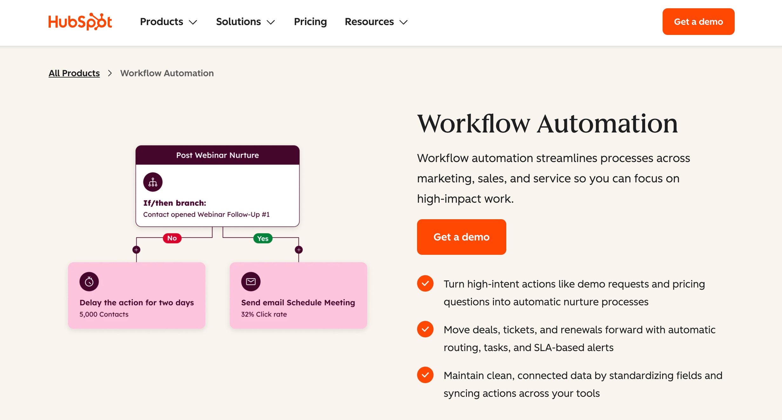
Task: Click the If/then branch label
Action: pyautogui.click(x=175, y=203)
